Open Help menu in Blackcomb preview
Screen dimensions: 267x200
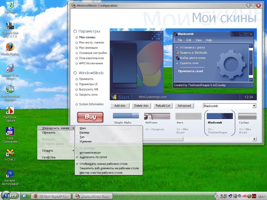pyautogui.click(x=209, y=40)
